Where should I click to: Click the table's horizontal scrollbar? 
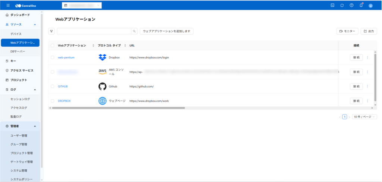click(118, 108)
